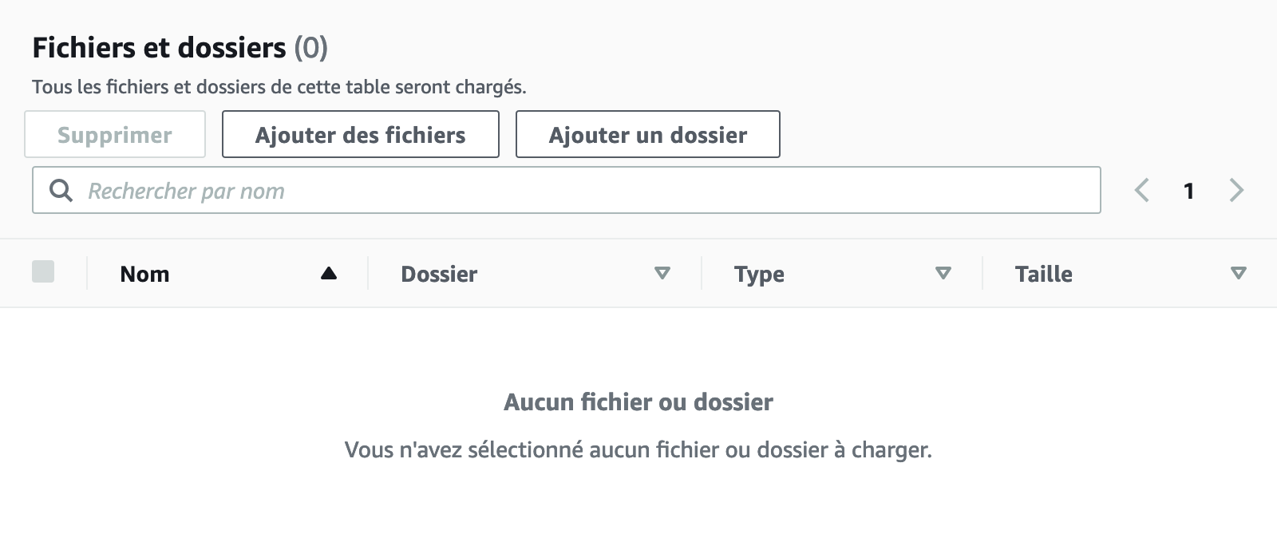Click the Aucun fichier ou dossier message
Image resolution: width=1277 pixels, height=538 pixels.
coord(638,402)
